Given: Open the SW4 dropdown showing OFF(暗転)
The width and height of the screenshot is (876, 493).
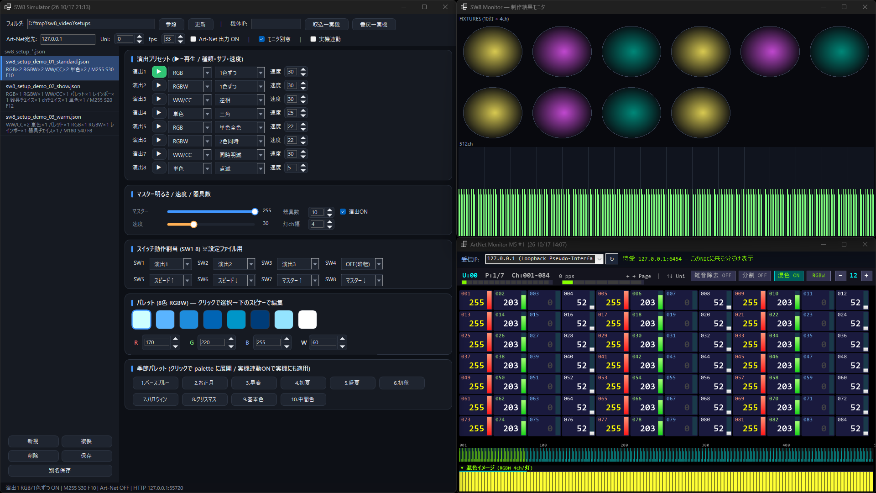Looking at the screenshot, I should (x=362, y=264).
